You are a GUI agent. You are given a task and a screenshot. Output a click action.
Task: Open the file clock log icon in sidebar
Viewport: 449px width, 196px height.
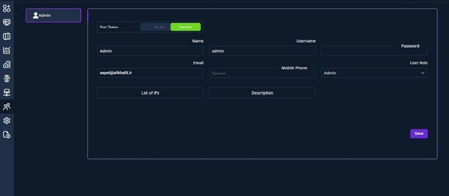pos(7,135)
